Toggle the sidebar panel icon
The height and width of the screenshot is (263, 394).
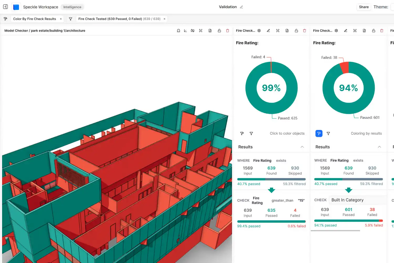[5, 7]
